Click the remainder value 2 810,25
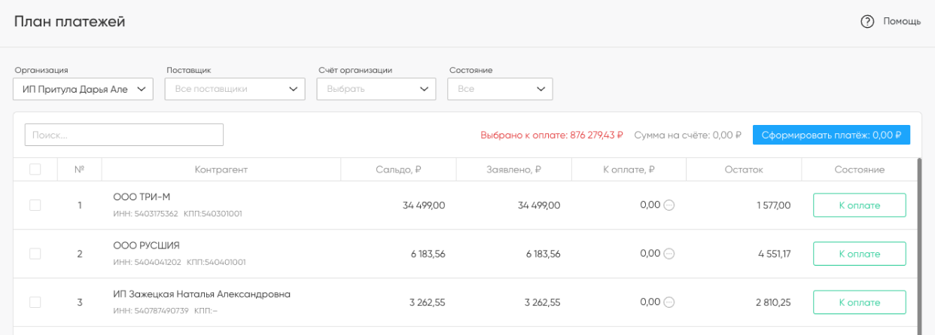The height and width of the screenshot is (335, 935). 774,303
